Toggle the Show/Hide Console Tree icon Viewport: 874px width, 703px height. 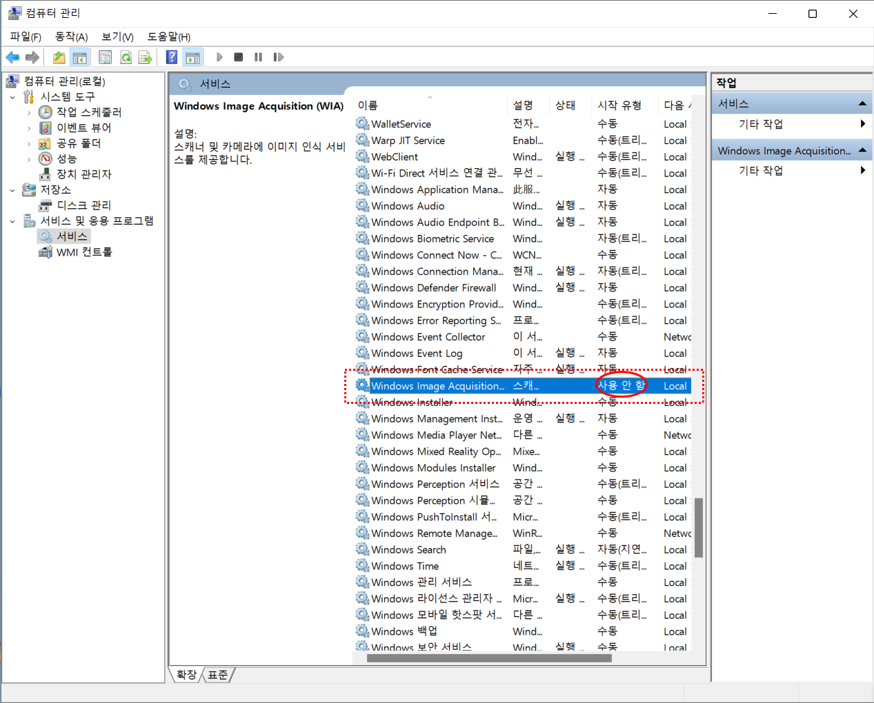coord(80,57)
